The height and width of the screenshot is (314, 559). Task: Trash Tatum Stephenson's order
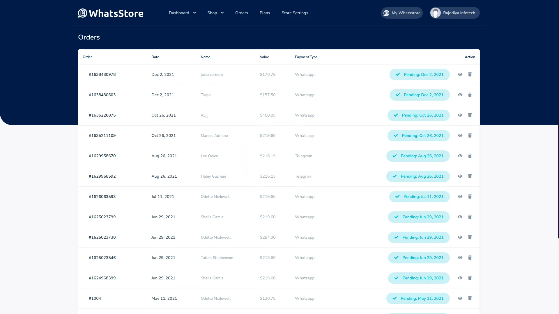pyautogui.click(x=470, y=258)
